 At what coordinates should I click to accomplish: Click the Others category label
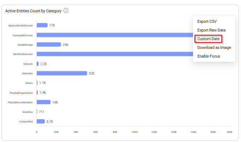pyautogui.click(x=29, y=83)
